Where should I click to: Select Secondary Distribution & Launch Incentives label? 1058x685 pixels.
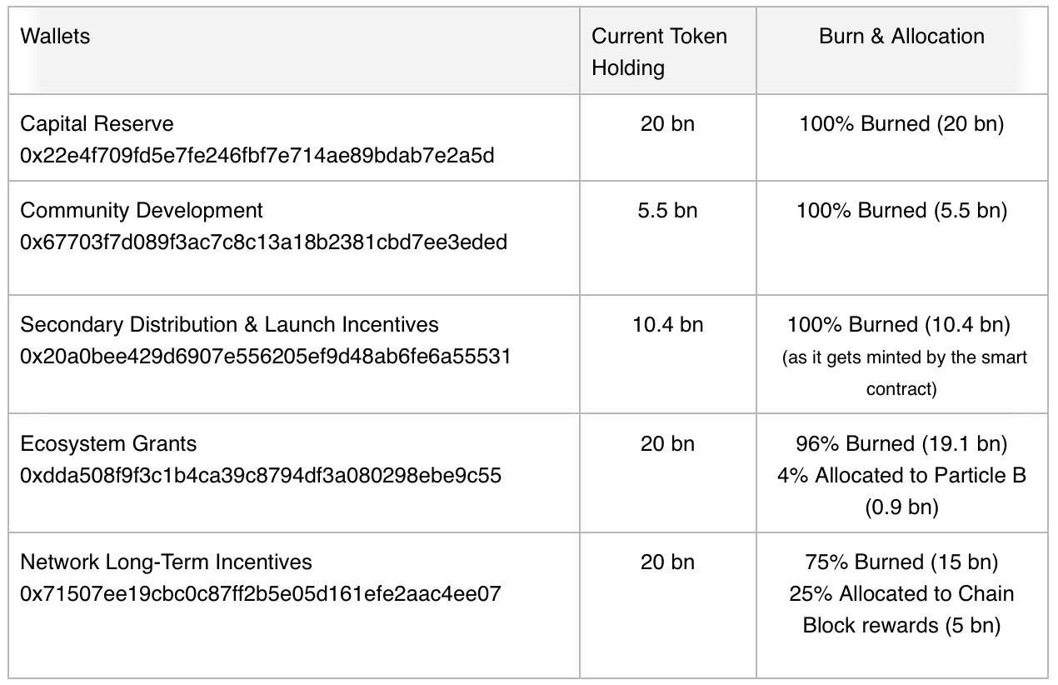point(229,324)
